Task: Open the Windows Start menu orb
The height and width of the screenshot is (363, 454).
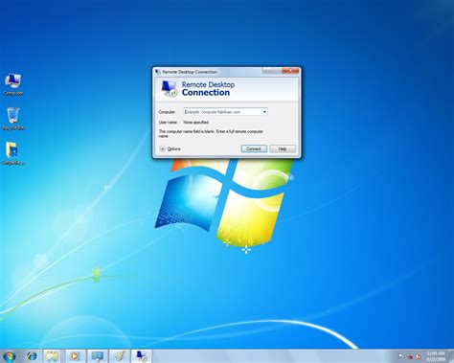Action: click(x=9, y=356)
